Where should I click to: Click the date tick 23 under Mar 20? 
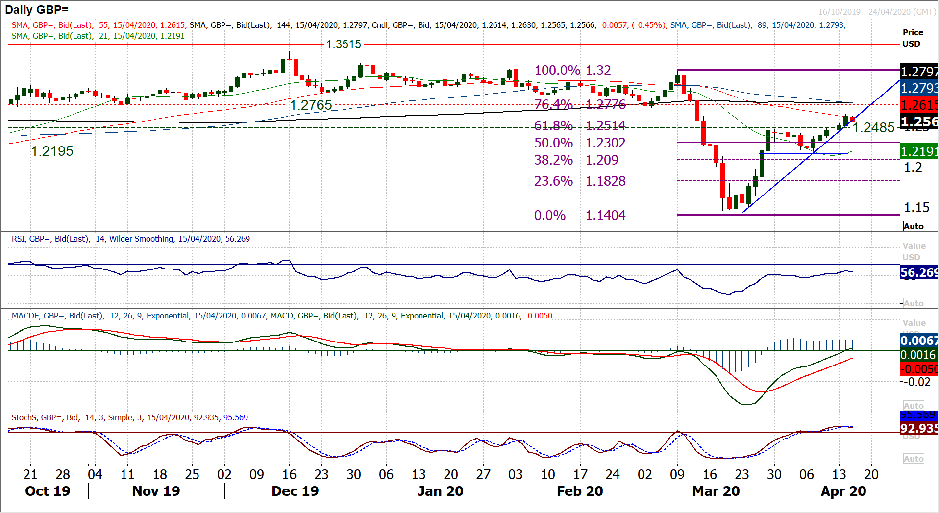point(742,474)
